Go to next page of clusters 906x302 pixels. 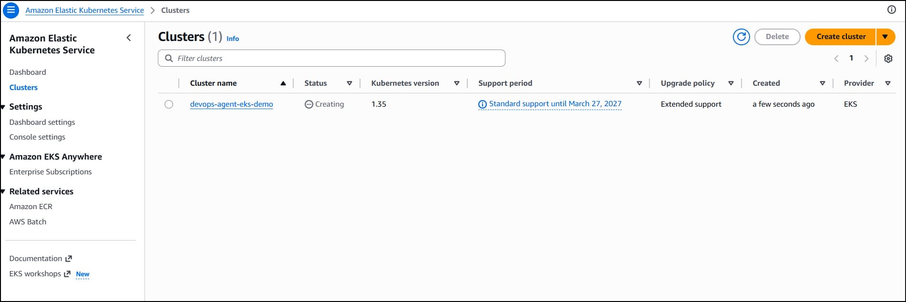tap(866, 59)
